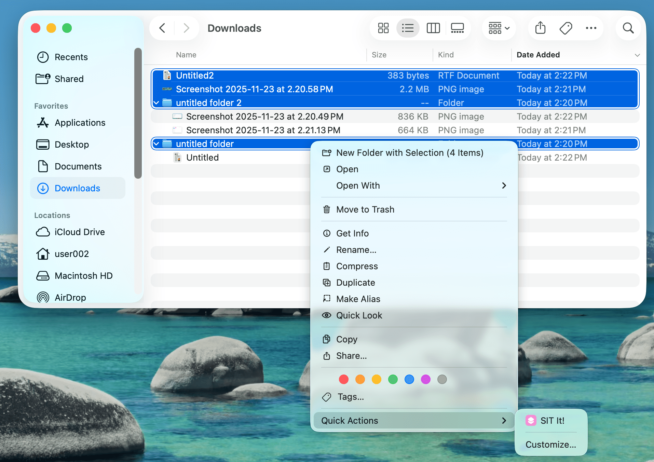Open the Group By dropdown

(x=499, y=28)
